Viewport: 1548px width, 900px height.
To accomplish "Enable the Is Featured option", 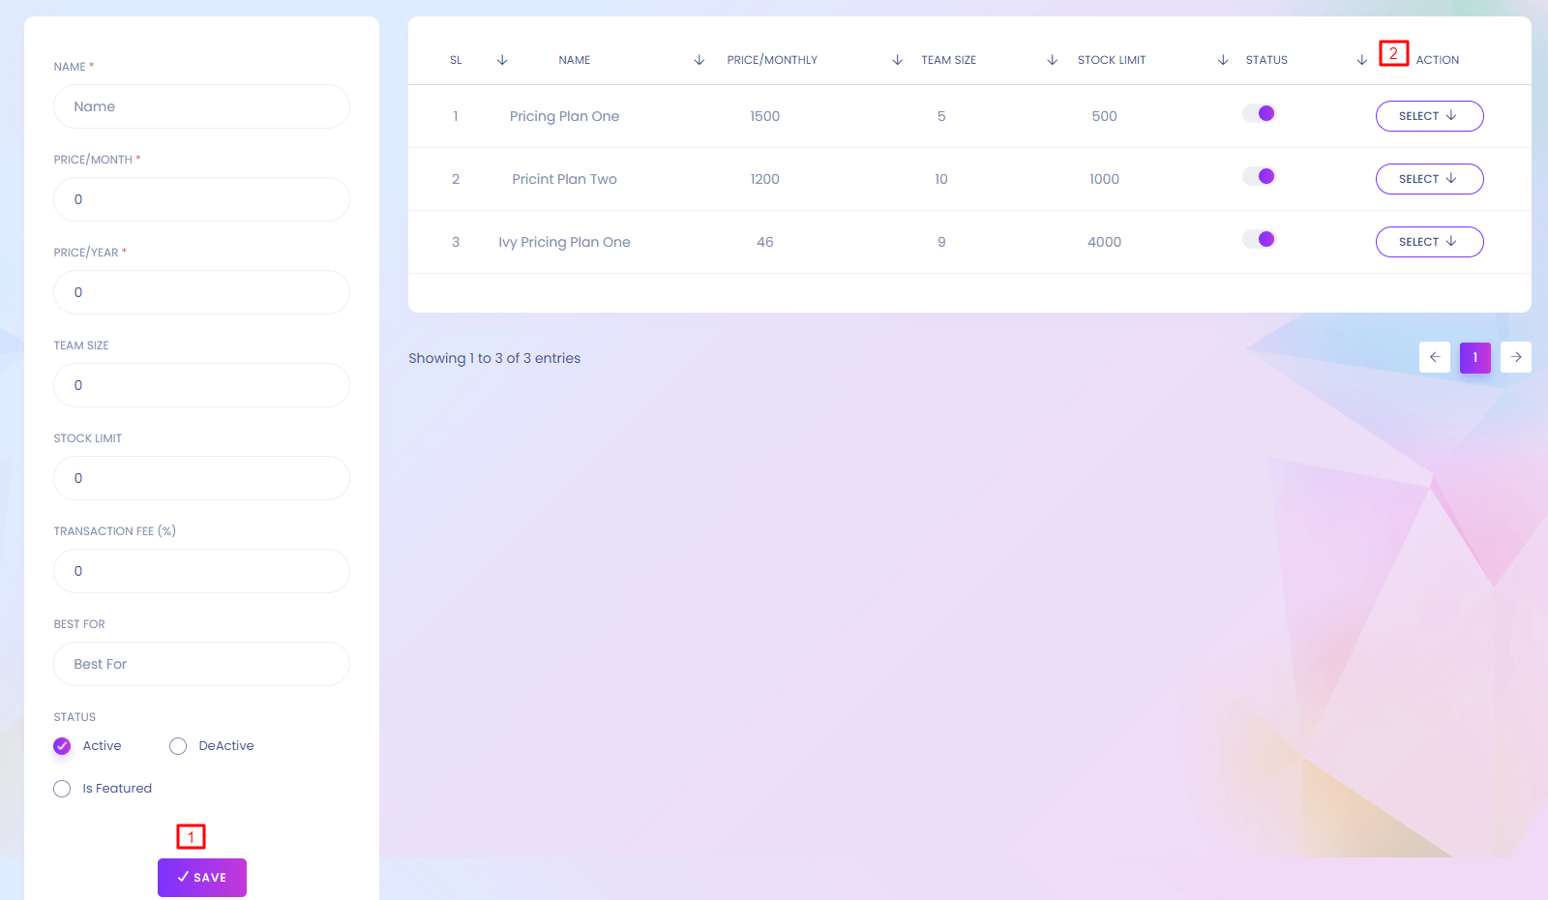I will 63,789.
